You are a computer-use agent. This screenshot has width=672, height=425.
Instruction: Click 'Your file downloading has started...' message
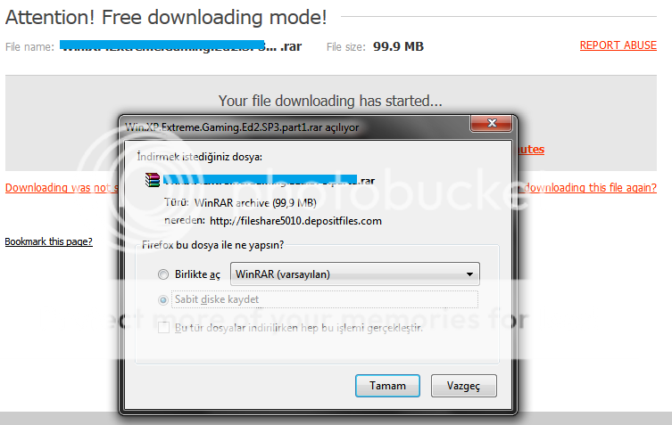(x=330, y=101)
